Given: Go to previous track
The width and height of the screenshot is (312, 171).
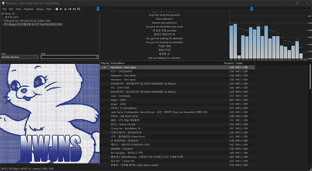Looking at the screenshot, I should click(x=70, y=9).
